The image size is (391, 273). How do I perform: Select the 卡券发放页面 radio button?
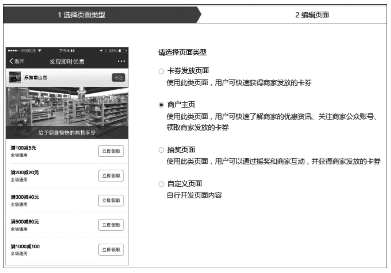point(161,71)
